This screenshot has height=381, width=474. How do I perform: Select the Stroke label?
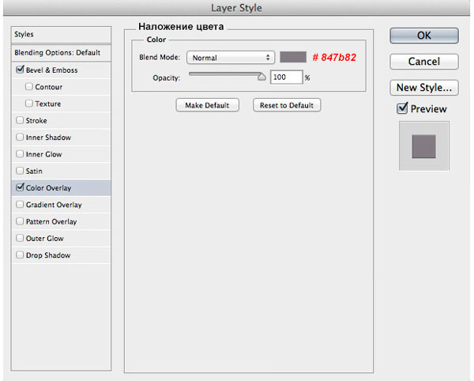(x=36, y=121)
